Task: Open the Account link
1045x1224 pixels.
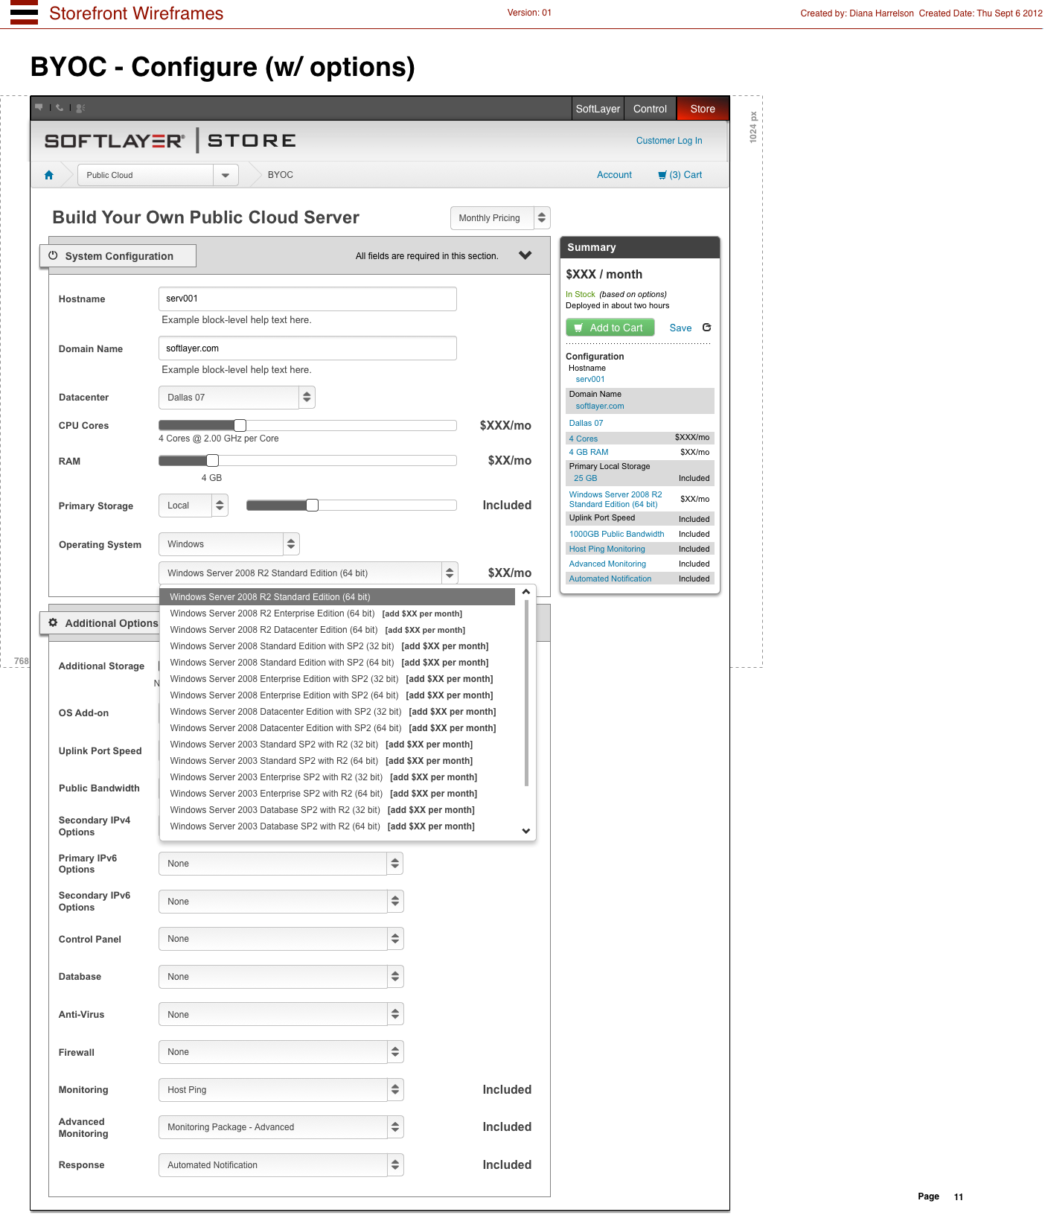Action: pyautogui.click(x=614, y=175)
